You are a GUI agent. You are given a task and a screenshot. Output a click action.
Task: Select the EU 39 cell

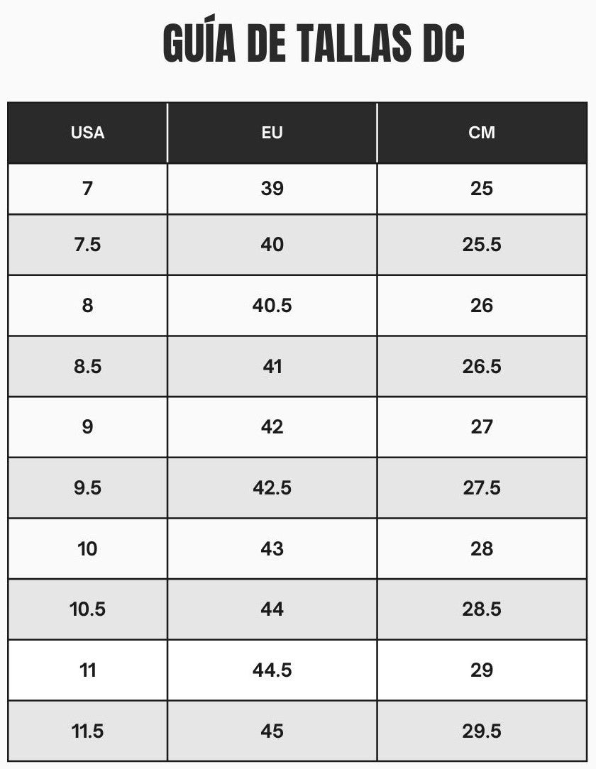pyautogui.click(x=272, y=189)
